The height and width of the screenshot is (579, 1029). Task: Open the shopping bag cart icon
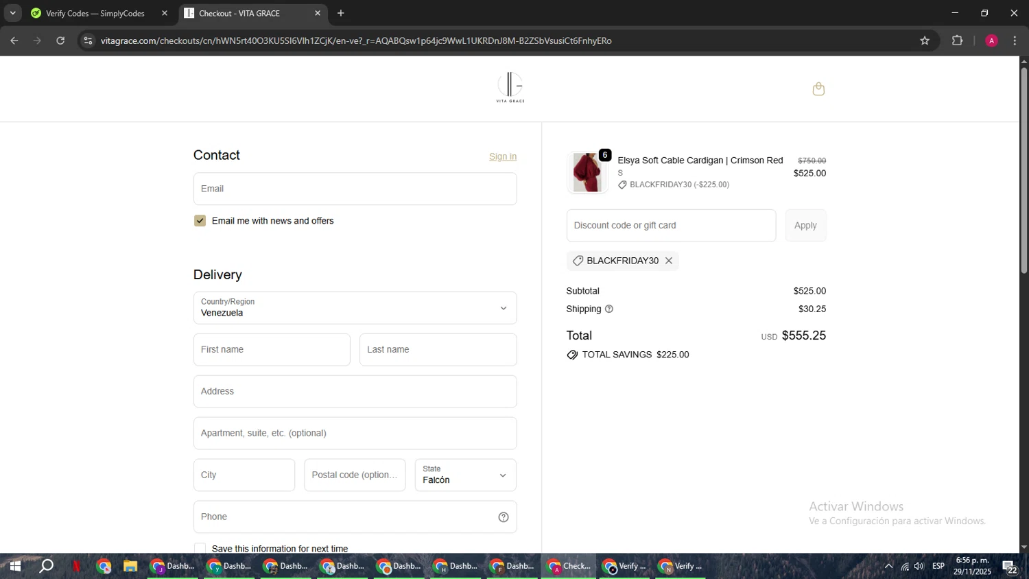pyautogui.click(x=818, y=89)
